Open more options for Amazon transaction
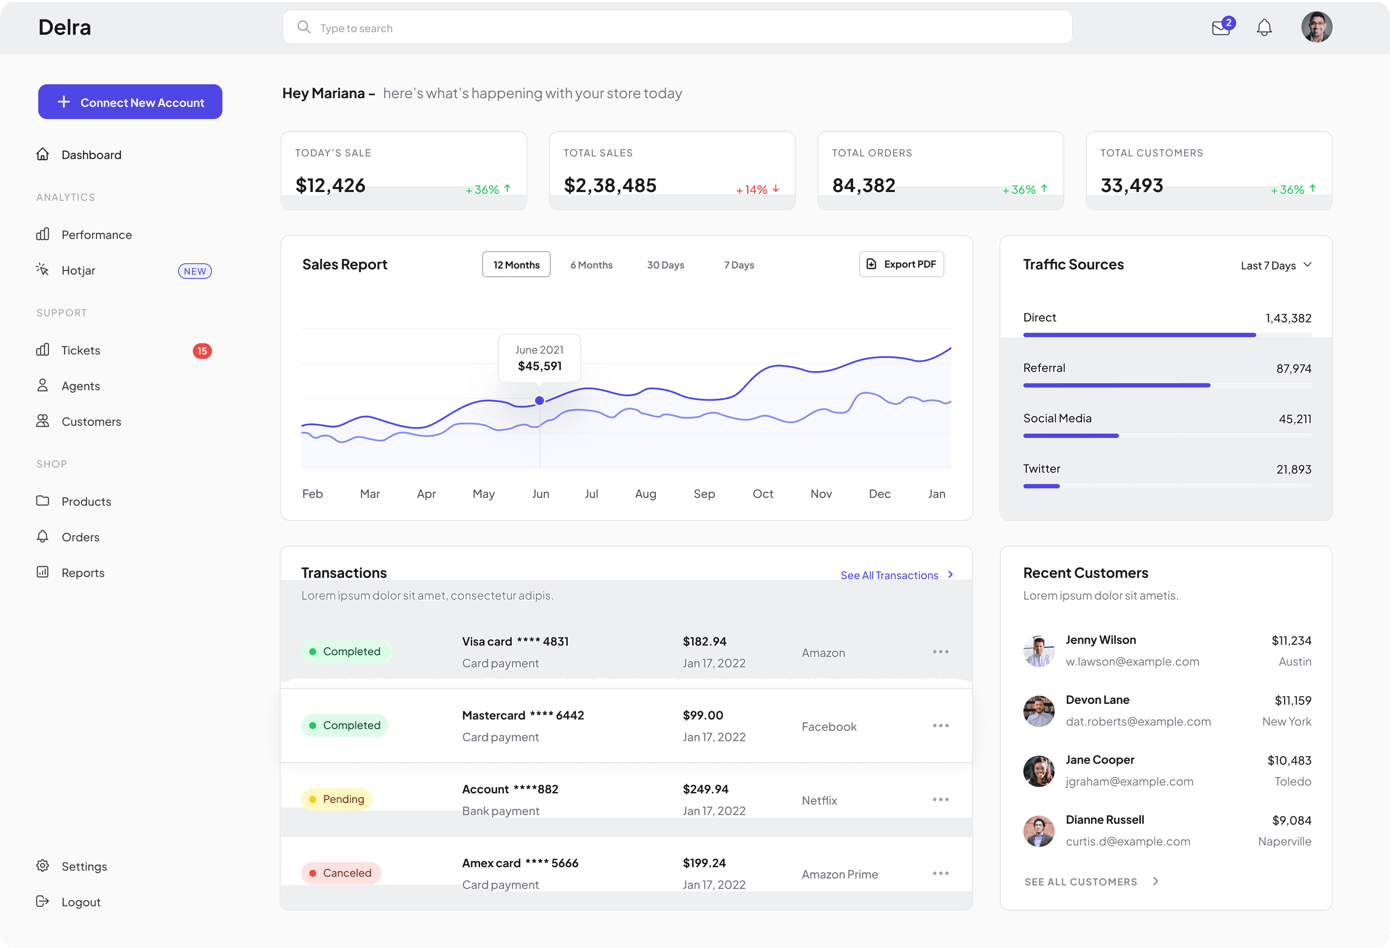This screenshot has height=948, width=1390. tap(940, 652)
